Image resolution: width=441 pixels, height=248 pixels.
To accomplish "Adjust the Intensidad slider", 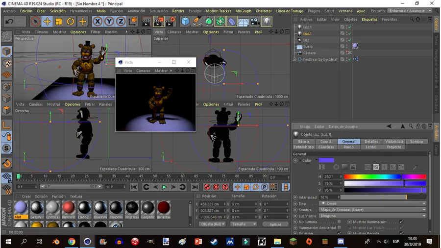I will click(384, 197).
